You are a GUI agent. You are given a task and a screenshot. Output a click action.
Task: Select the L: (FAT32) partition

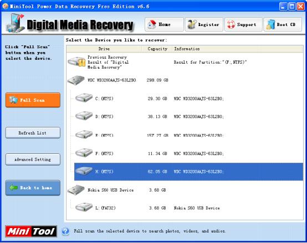[x=188, y=208]
